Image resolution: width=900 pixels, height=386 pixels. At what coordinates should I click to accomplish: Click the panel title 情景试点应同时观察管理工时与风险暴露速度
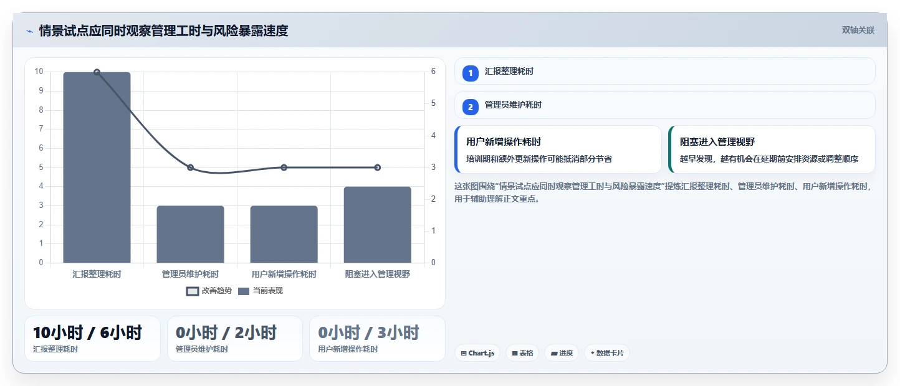(x=163, y=31)
